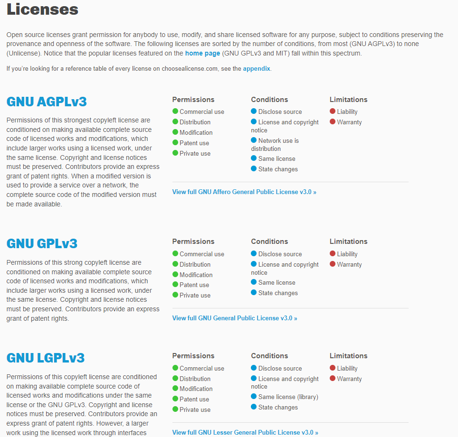
Task: Click the LGPLv3 Permissions column heading
Action: (193, 356)
